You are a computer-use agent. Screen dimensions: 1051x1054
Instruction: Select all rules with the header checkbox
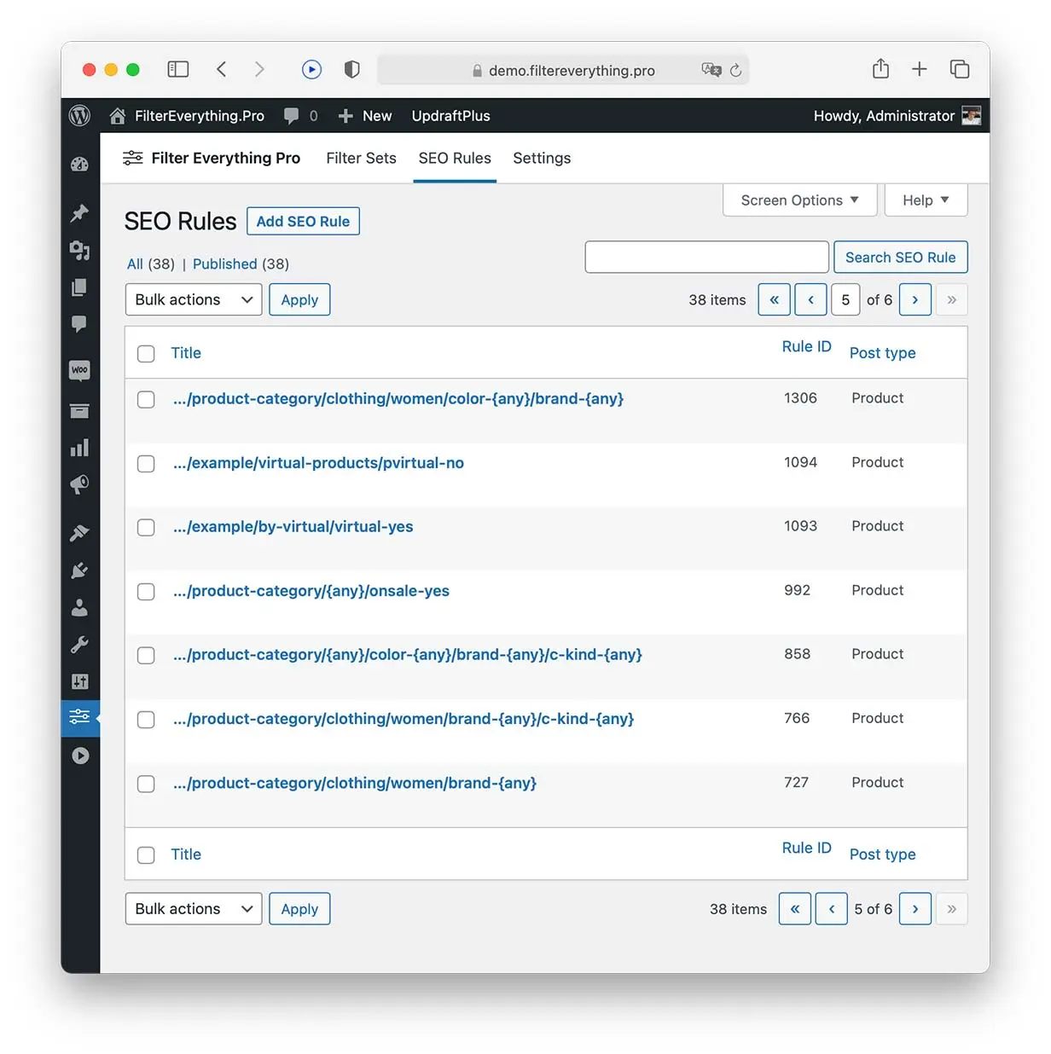[146, 353]
